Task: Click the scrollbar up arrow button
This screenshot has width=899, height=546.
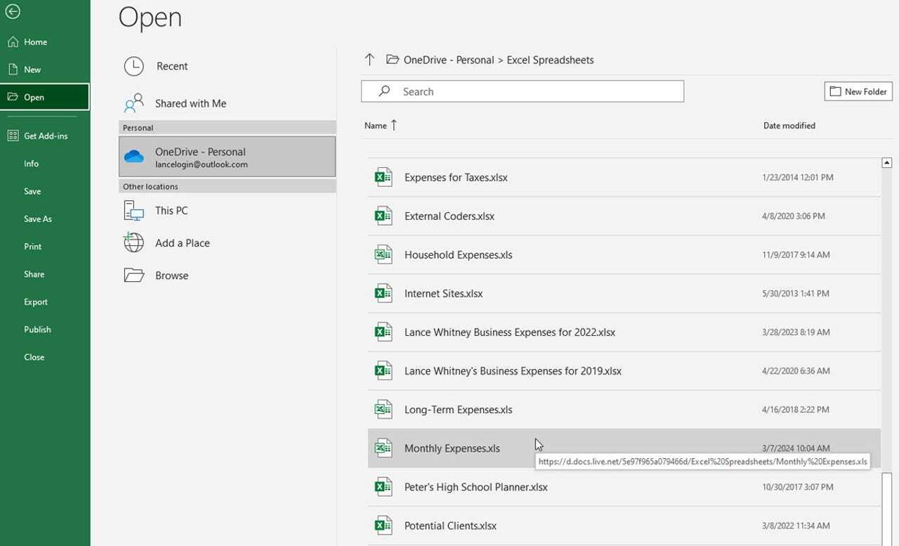Action: 886,163
